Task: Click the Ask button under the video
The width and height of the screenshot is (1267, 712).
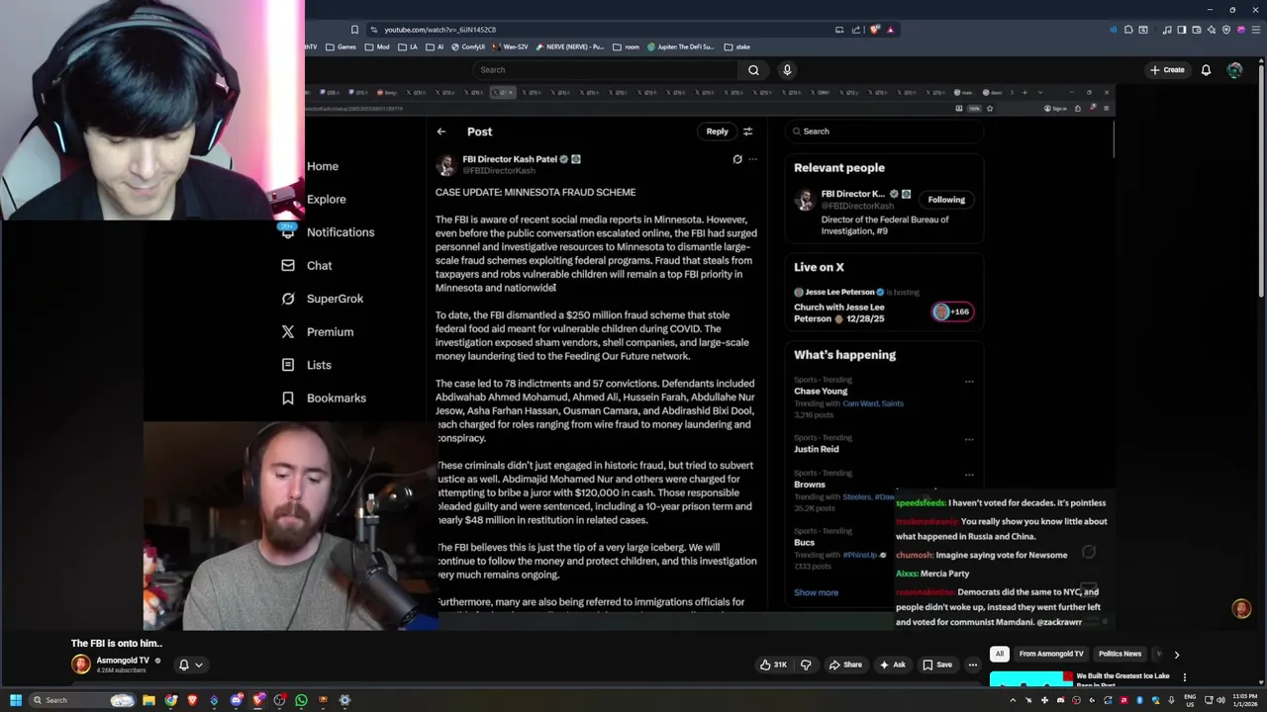Action: [x=892, y=665]
